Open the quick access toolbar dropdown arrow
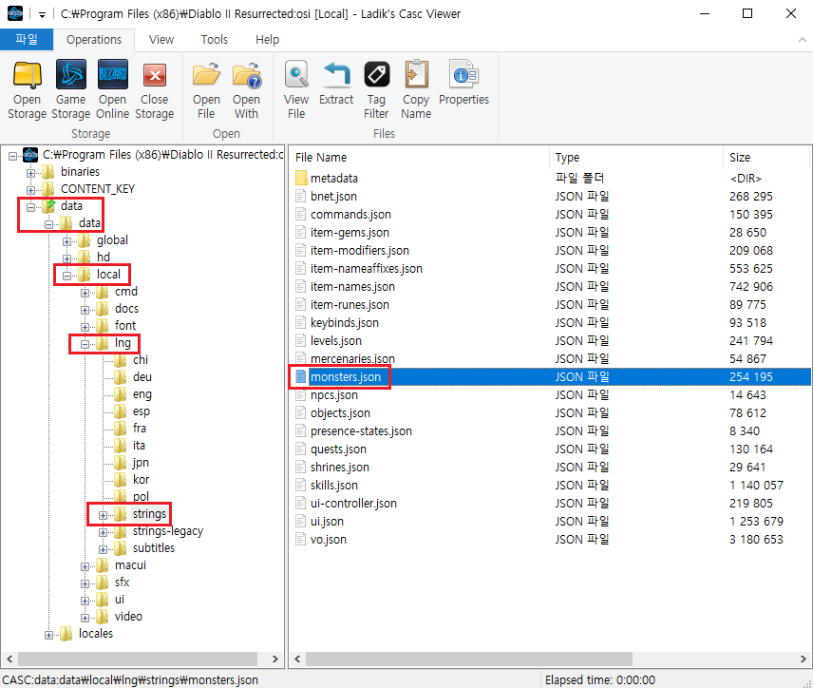 tap(42, 14)
